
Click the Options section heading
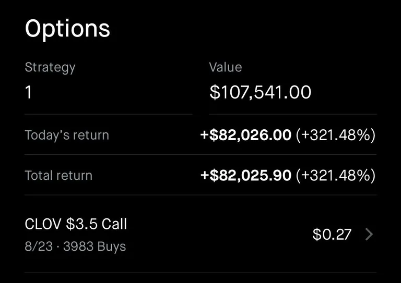[x=67, y=29]
